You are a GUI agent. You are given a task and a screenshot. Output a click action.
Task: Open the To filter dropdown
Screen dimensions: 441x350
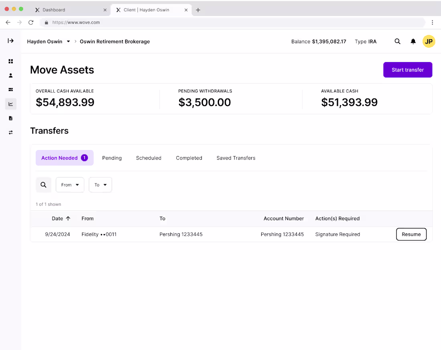[x=100, y=185]
